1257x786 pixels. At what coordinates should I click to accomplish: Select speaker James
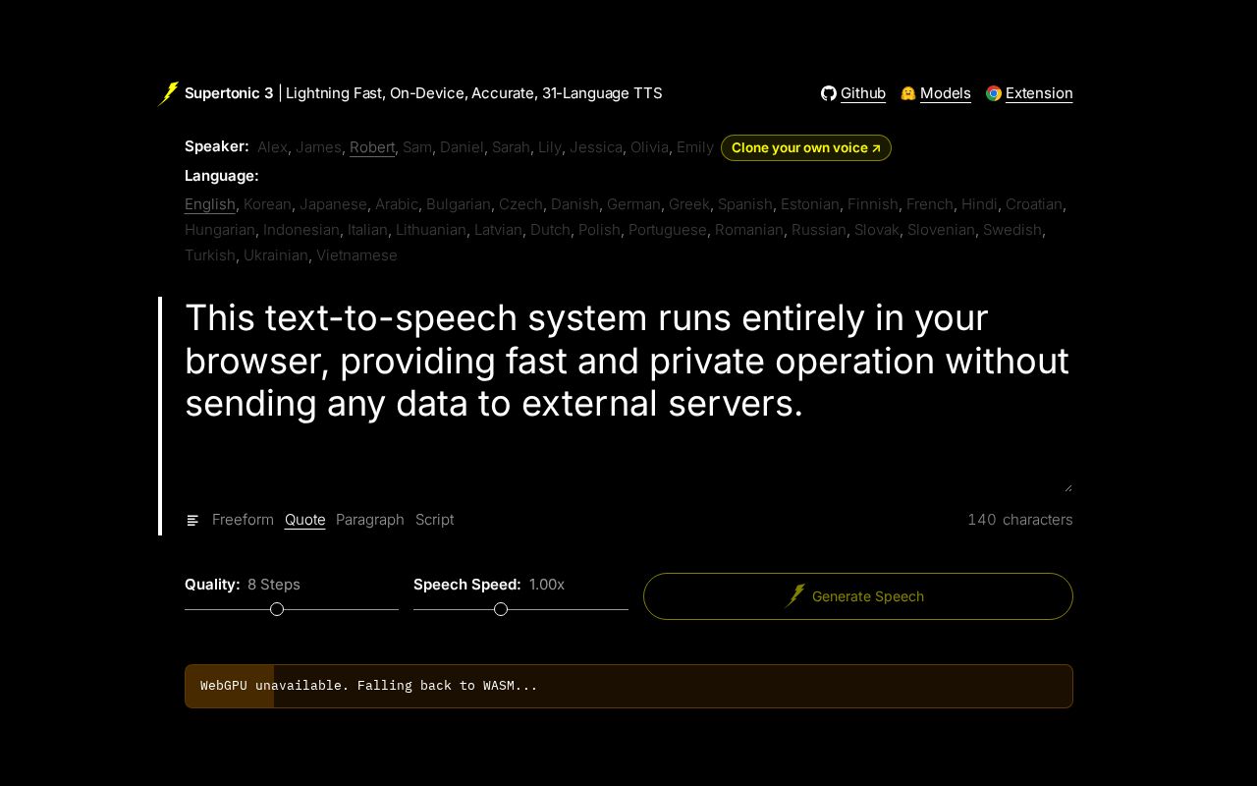click(x=318, y=147)
